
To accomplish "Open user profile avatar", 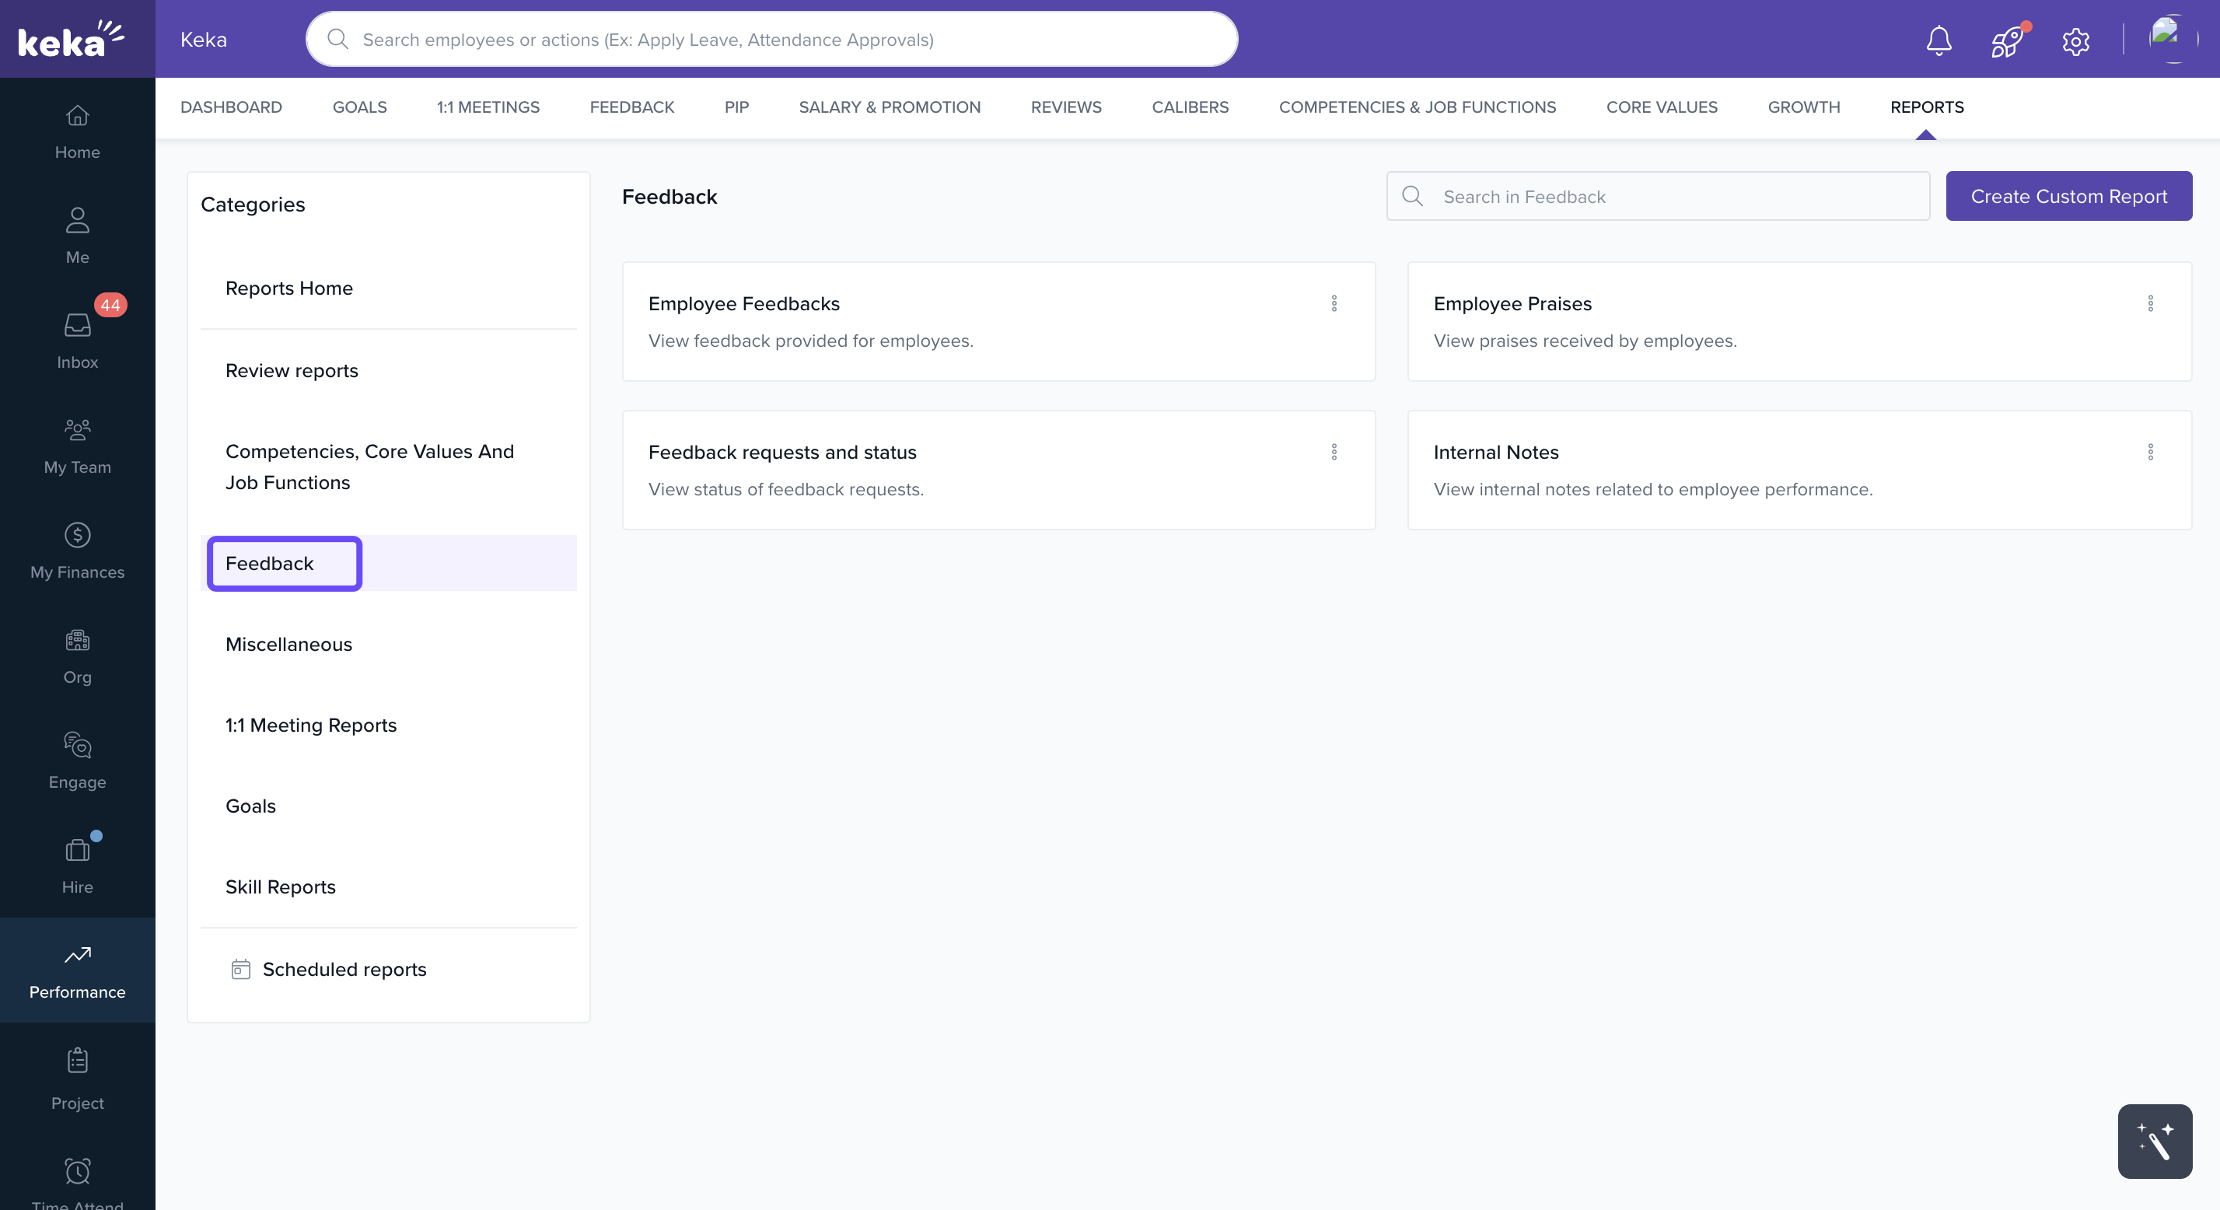I will (x=2172, y=39).
